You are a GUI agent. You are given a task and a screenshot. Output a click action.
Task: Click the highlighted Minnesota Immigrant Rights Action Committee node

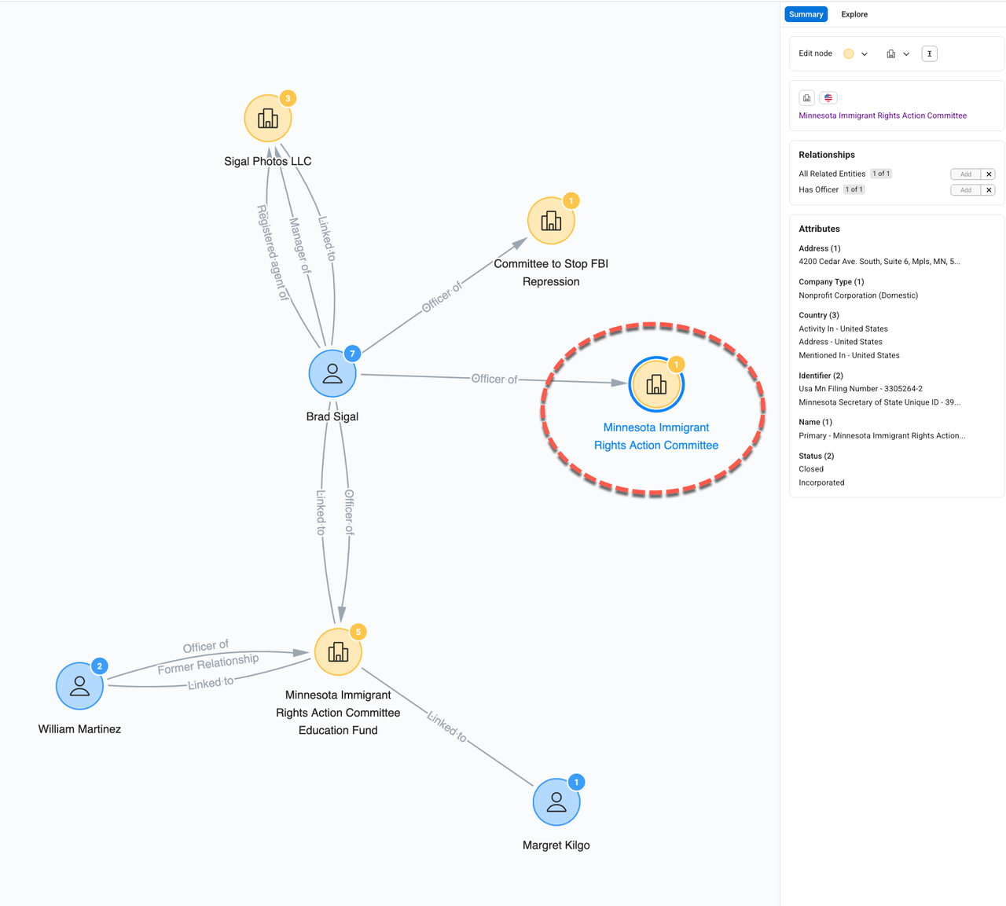(655, 384)
